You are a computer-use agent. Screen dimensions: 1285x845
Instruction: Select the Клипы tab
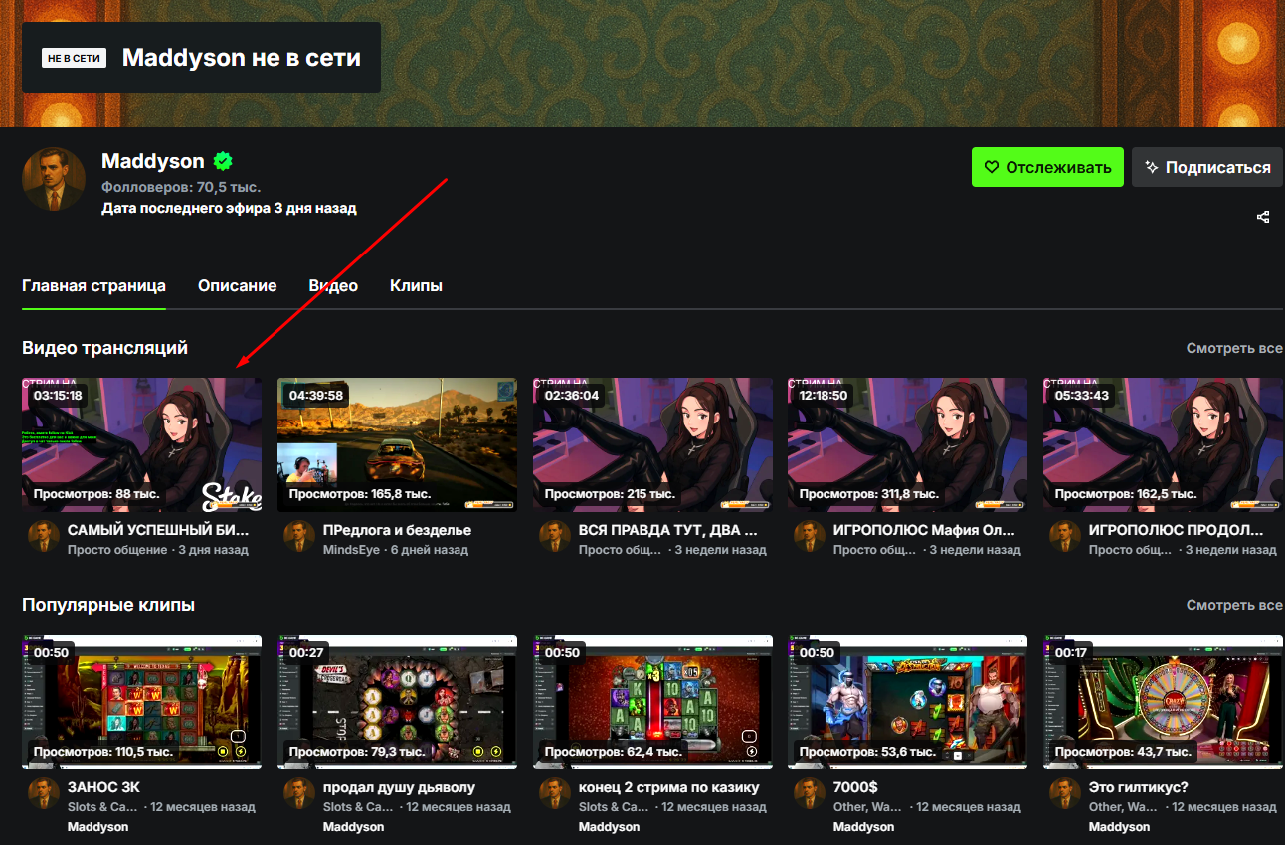[416, 286]
